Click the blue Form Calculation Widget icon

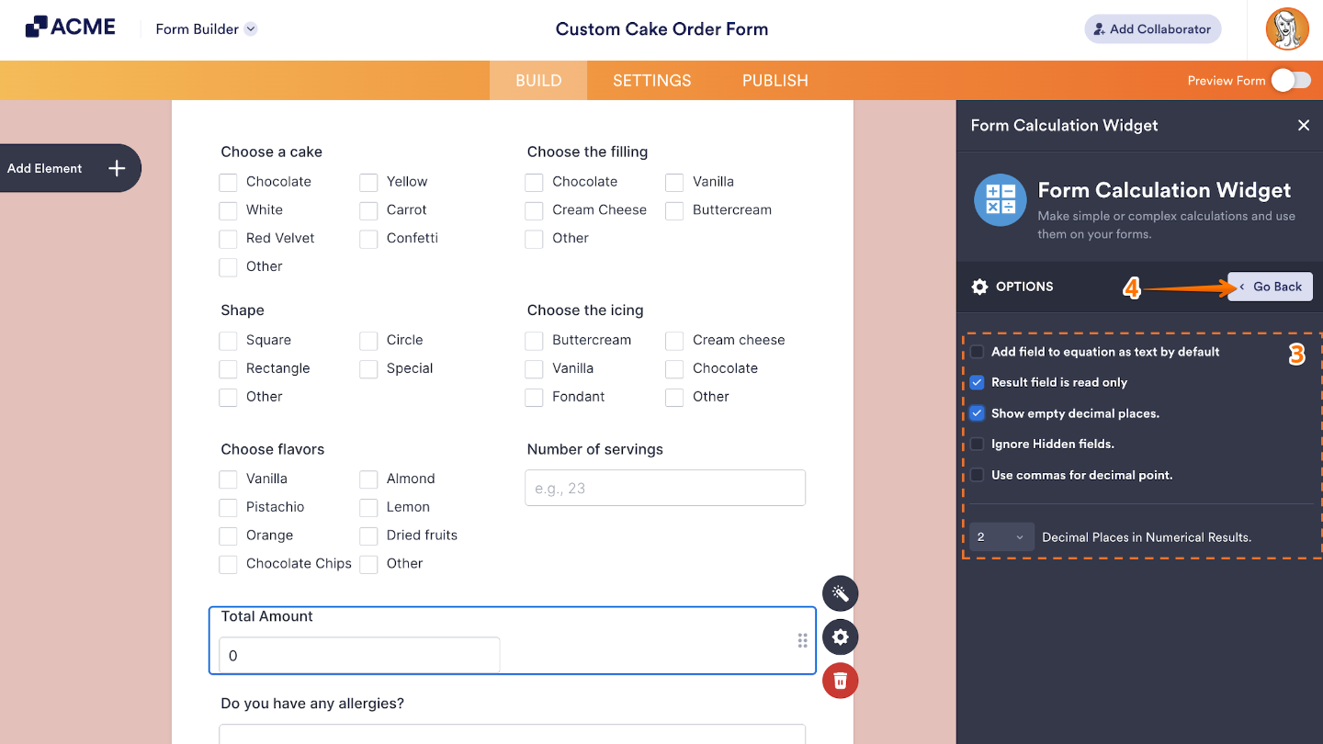pos(1000,199)
